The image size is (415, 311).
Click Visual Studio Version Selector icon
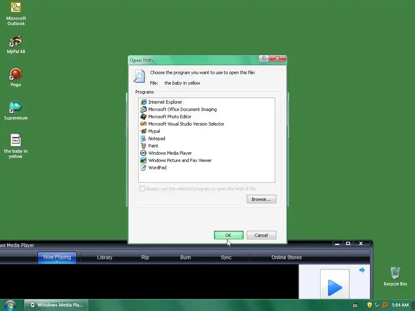pos(143,124)
